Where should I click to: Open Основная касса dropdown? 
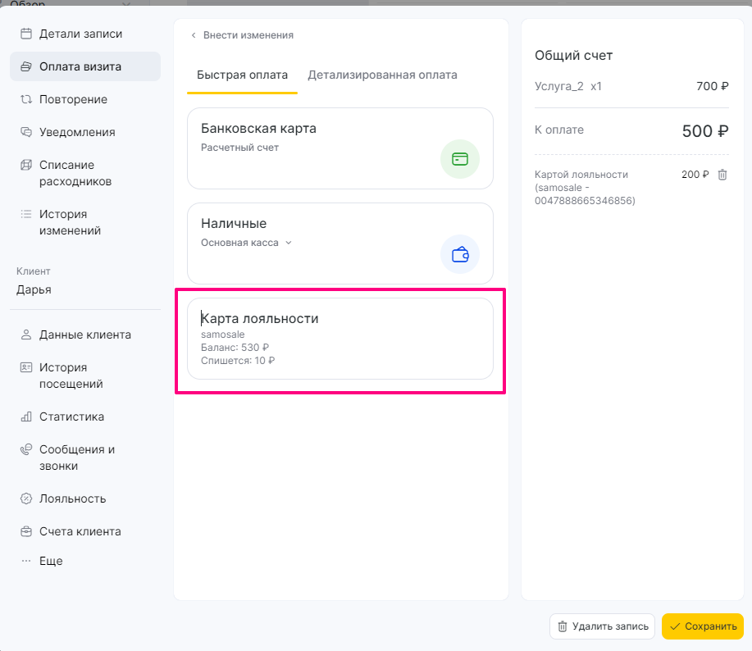246,243
